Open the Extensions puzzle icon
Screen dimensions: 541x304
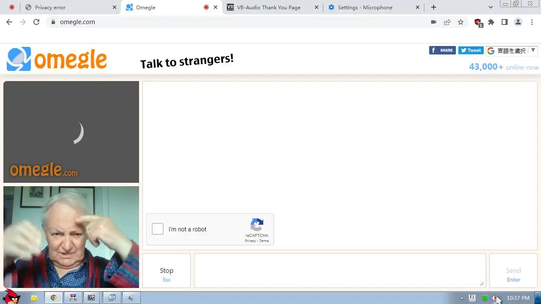point(491,22)
